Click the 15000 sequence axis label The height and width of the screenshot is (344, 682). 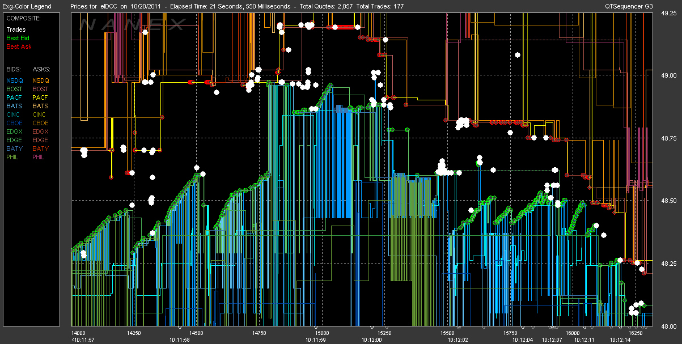[x=322, y=333]
